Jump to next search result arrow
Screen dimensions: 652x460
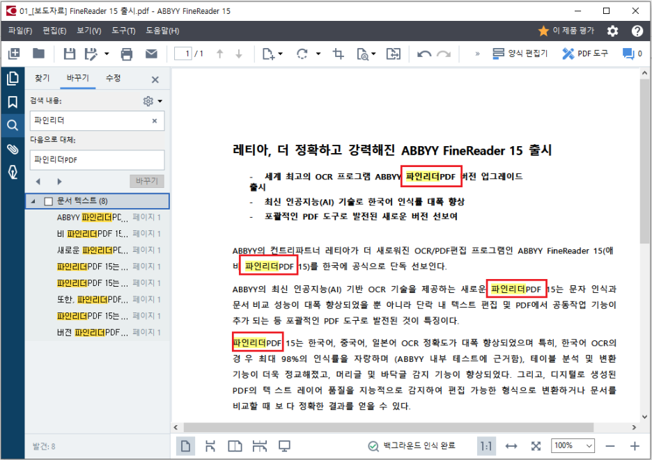point(59,182)
